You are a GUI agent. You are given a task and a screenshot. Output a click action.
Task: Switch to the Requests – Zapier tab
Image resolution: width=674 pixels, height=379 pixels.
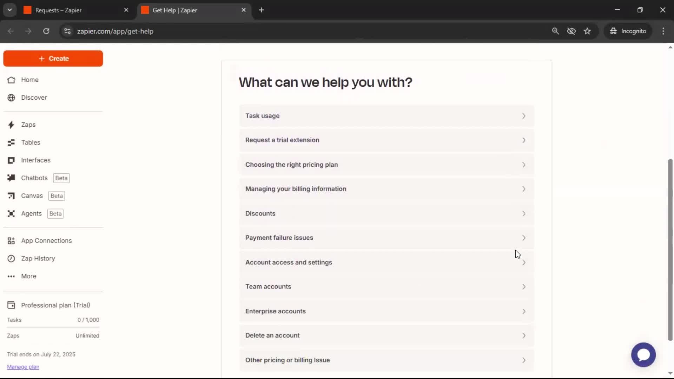tap(77, 10)
